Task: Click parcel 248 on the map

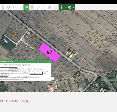Action: pos(88,52)
